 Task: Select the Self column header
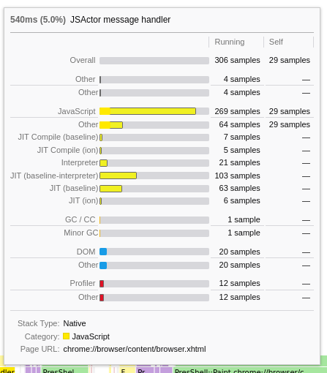[276, 42]
